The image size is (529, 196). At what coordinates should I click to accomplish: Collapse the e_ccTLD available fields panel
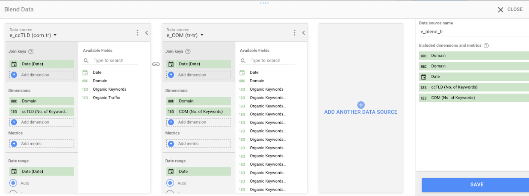146,33
